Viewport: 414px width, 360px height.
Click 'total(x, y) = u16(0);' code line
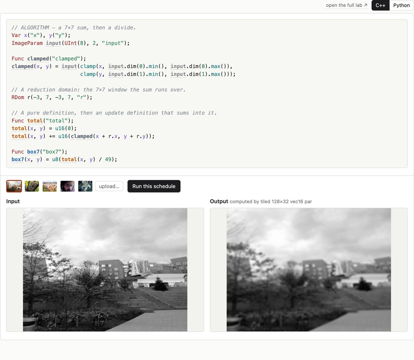pyautogui.click(x=44, y=128)
